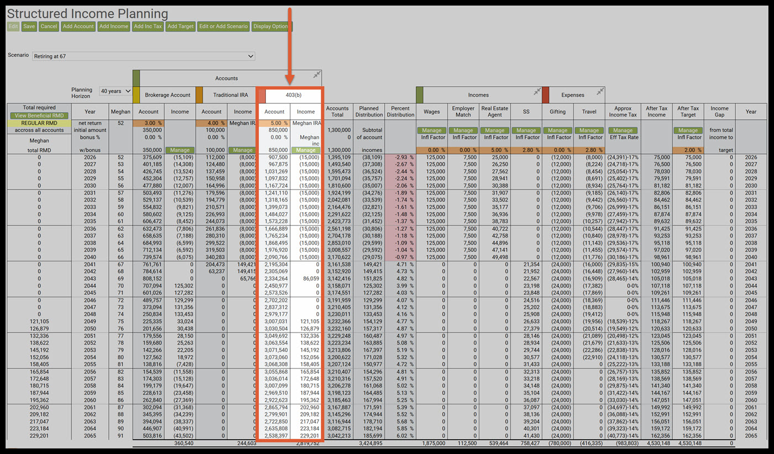This screenshot has width=774, height=454.
Task: Click the Planned Distribution column header
Action: (369, 112)
